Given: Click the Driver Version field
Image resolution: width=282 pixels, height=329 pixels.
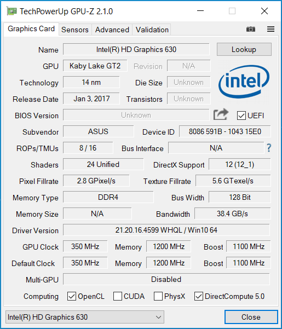Looking at the screenshot, I should [x=166, y=230].
